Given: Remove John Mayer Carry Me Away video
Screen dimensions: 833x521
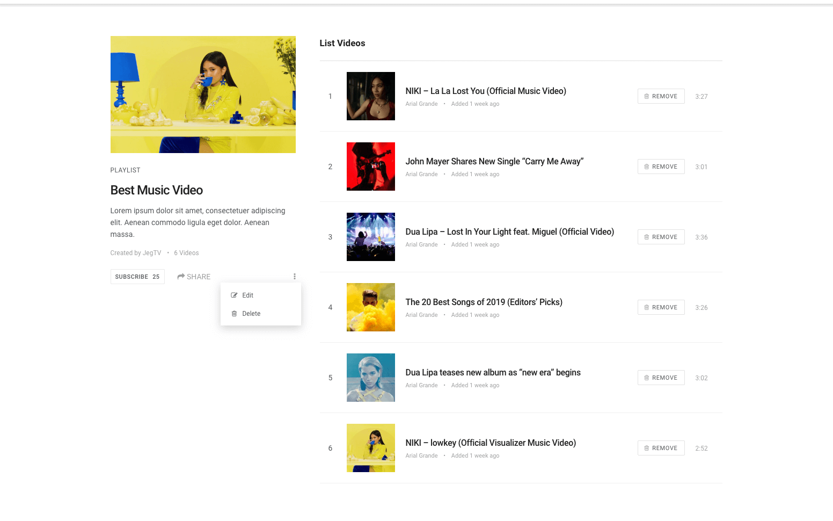Looking at the screenshot, I should [x=661, y=167].
